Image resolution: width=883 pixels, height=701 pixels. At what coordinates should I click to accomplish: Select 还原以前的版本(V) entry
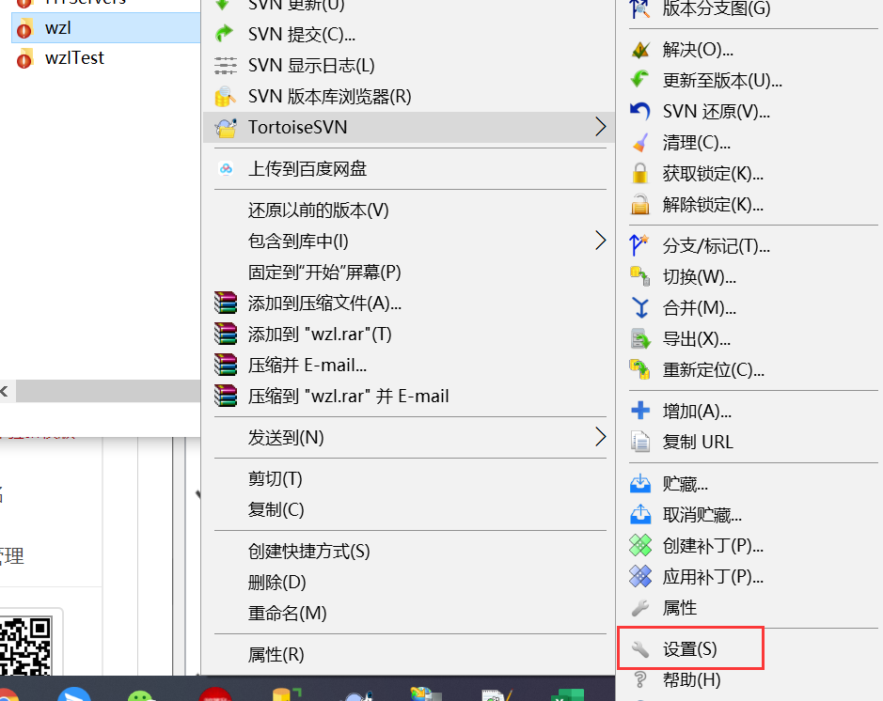pyautogui.click(x=409, y=210)
